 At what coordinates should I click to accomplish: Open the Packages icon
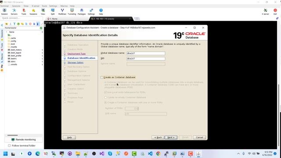pyautogui.click(x=82, y=12)
